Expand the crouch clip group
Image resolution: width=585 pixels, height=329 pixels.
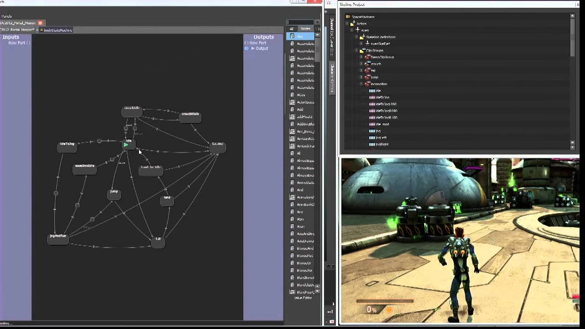click(361, 62)
